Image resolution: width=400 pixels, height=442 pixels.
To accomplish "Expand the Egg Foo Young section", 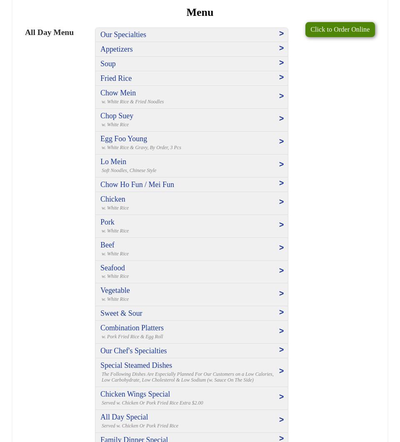I will 281,141.
